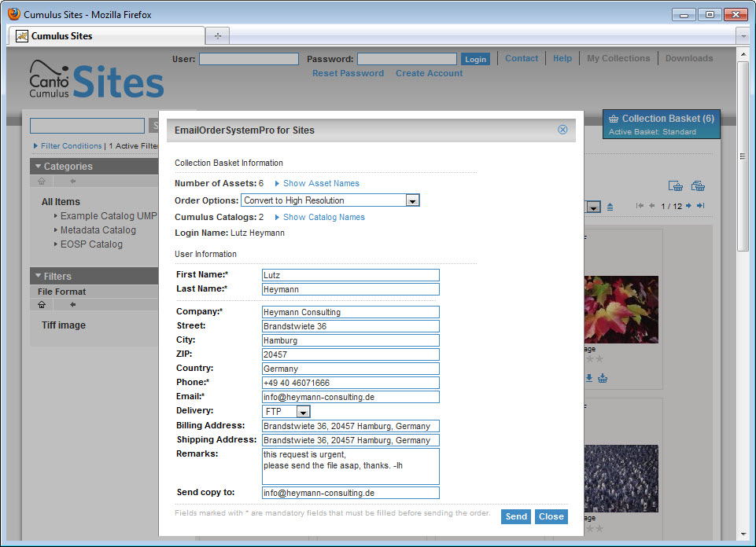
Task: Go to the first results page
Action: pos(640,206)
